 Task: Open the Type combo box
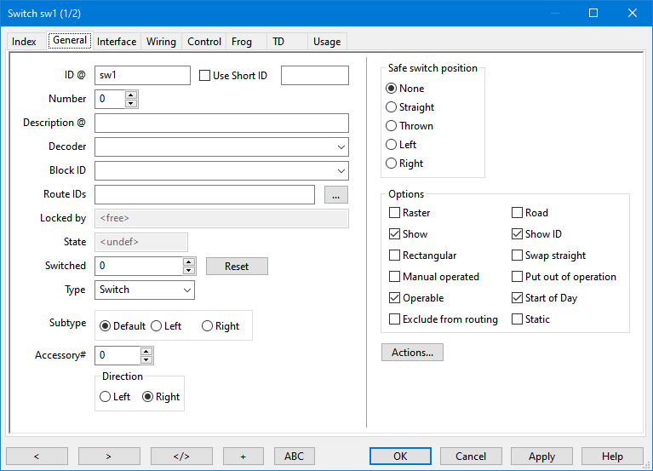(x=186, y=290)
